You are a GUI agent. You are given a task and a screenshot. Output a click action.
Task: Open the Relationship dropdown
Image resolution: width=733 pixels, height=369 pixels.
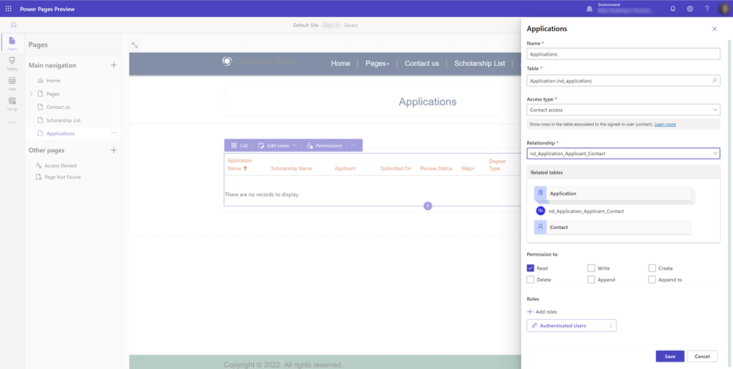623,153
